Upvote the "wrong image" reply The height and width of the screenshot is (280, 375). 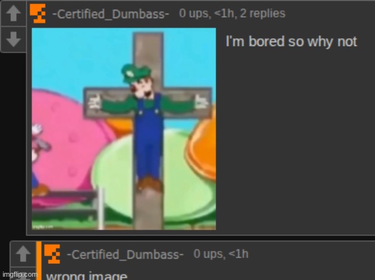[23, 254]
